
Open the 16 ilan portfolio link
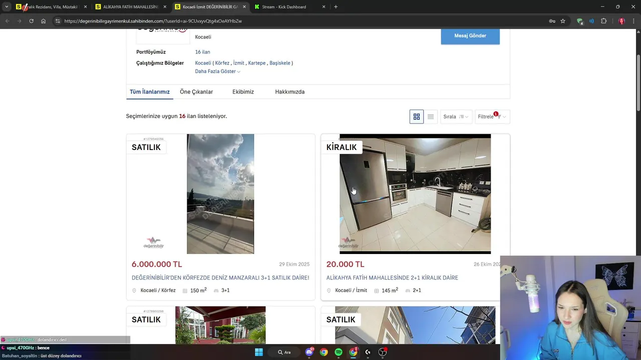[202, 52]
